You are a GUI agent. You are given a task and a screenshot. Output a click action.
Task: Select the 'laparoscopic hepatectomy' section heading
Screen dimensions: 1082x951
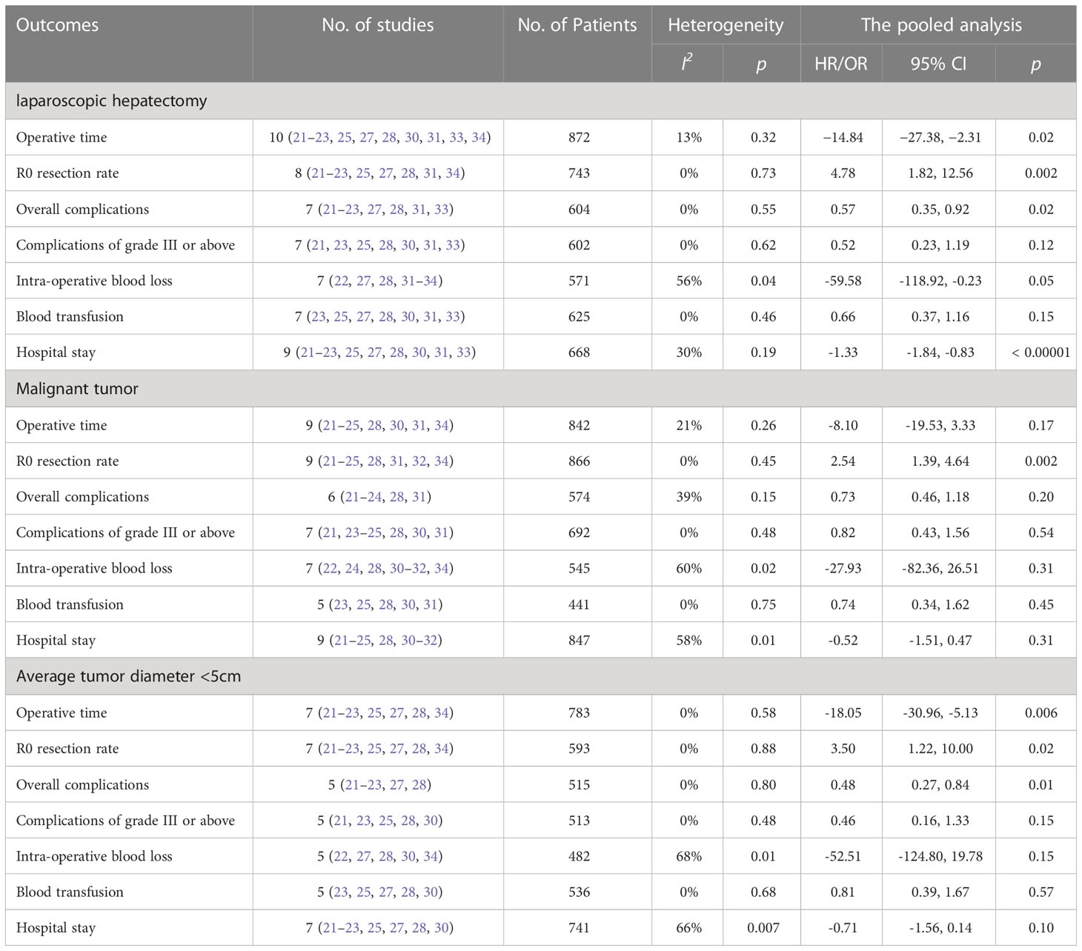point(111,101)
